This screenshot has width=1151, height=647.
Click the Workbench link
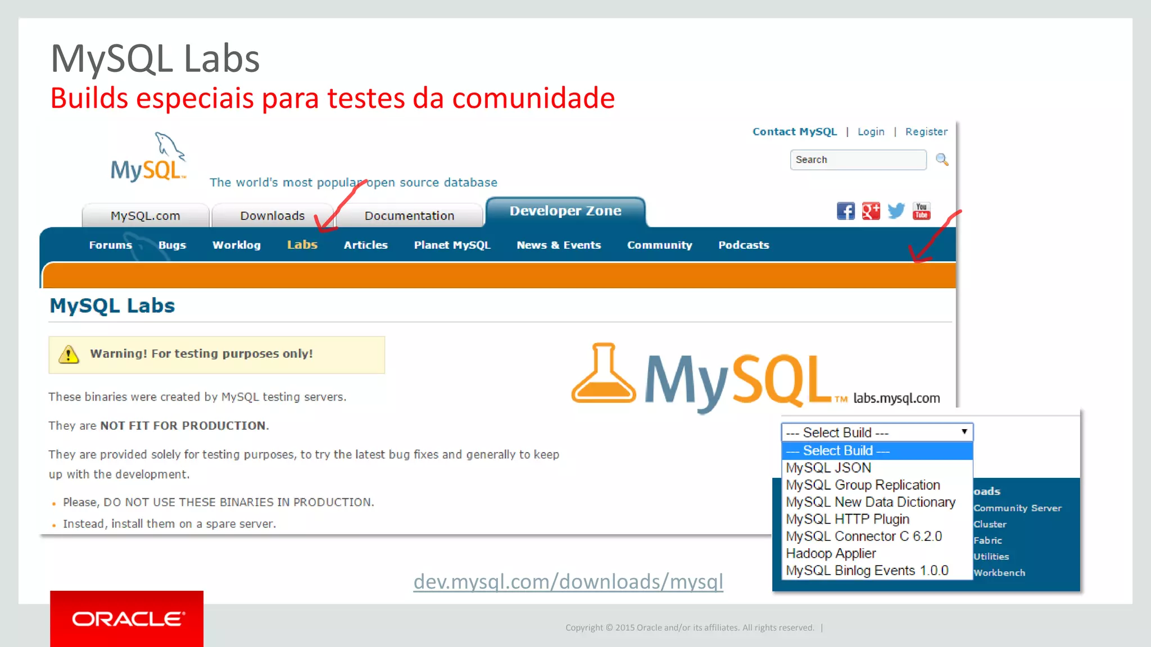point(1000,573)
